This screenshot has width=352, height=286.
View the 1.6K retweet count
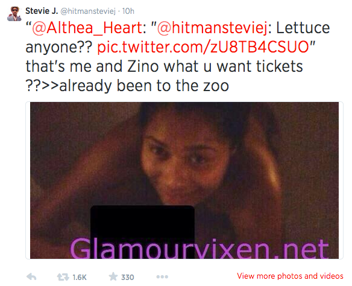point(80,277)
